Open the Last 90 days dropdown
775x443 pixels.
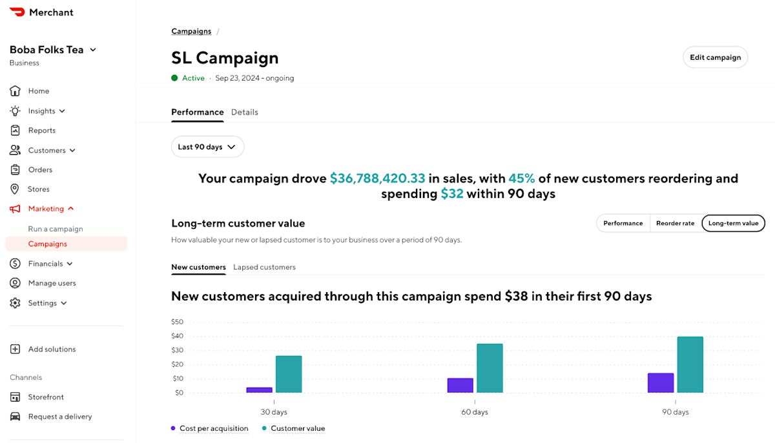point(207,147)
